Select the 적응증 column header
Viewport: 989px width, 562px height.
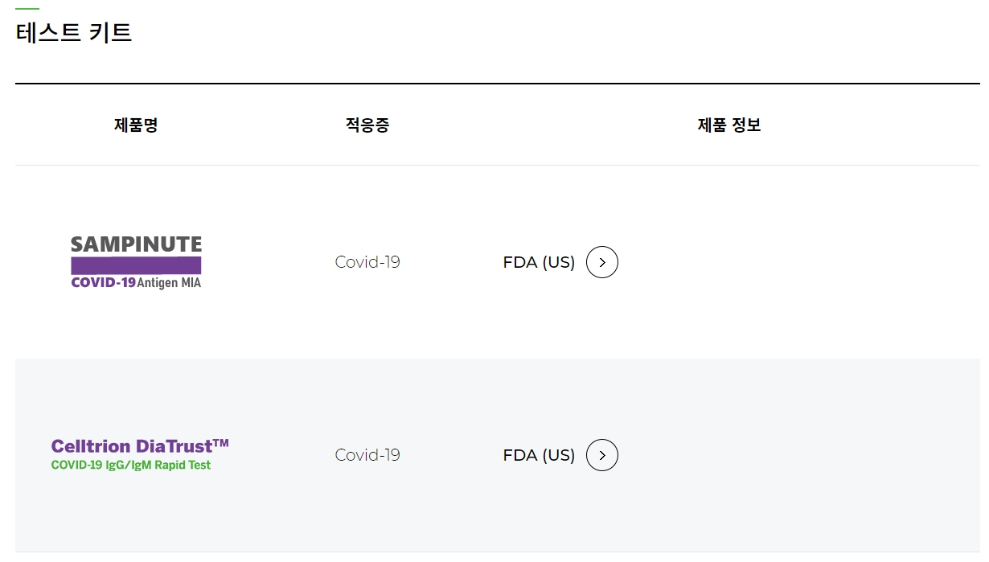point(367,125)
